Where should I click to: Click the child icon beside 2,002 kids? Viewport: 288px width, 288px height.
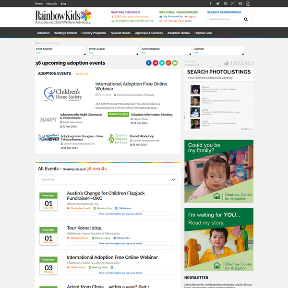point(112,17)
